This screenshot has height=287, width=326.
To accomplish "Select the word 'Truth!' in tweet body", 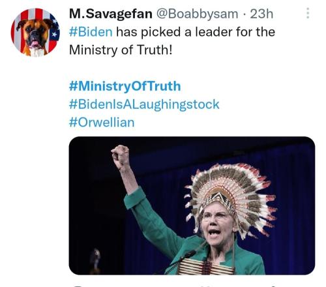I will coord(155,50).
